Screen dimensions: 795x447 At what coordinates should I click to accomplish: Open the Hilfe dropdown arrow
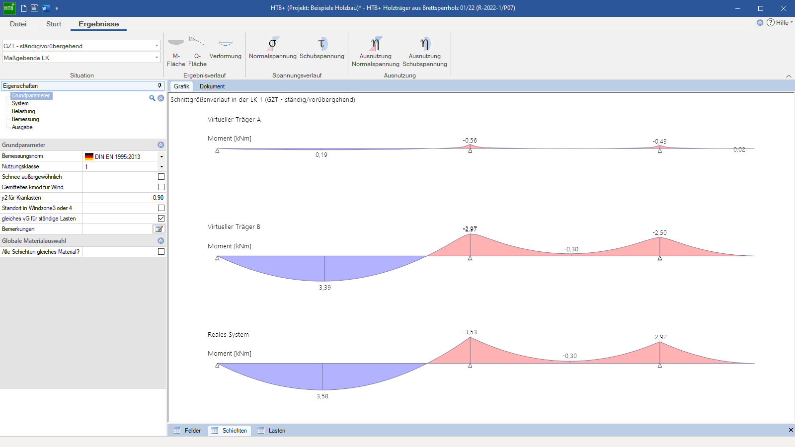pos(792,22)
